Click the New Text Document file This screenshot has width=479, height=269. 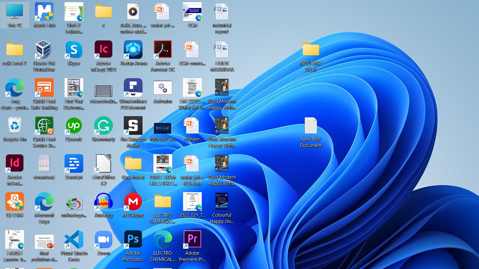point(311,126)
